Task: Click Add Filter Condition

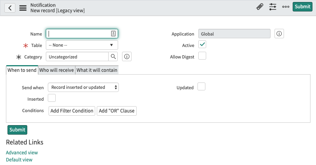Action: click(72, 111)
